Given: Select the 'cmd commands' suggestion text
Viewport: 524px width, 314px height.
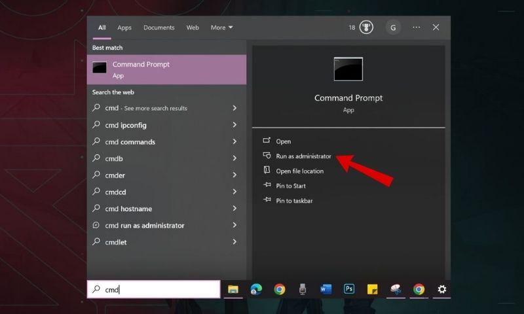Looking at the screenshot, I should (x=130, y=142).
